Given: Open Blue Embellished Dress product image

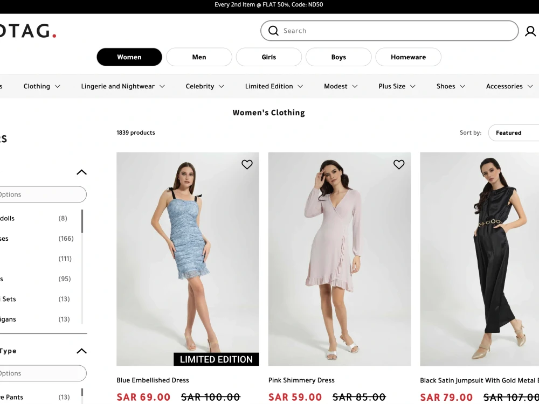Looking at the screenshot, I should [x=188, y=259].
